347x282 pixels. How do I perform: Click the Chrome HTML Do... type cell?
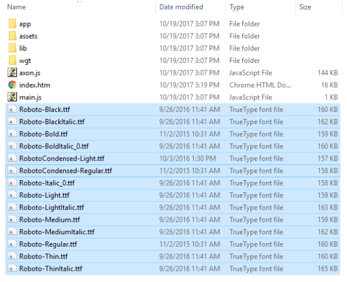point(260,85)
